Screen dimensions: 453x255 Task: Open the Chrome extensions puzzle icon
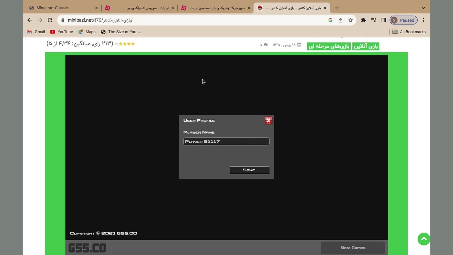pyautogui.click(x=363, y=20)
